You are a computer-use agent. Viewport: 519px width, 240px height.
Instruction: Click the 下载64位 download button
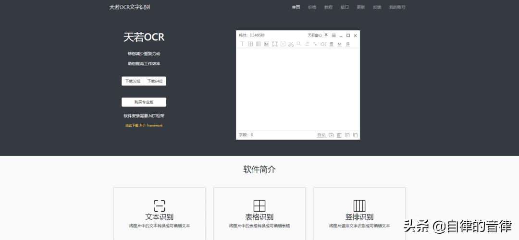tap(155, 81)
